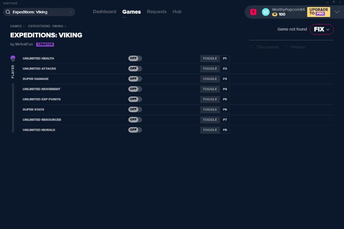Image resolution: width=344 pixels, height=229 pixels.
Task: Change the F6 hotkey box
Action: [225, 110]
